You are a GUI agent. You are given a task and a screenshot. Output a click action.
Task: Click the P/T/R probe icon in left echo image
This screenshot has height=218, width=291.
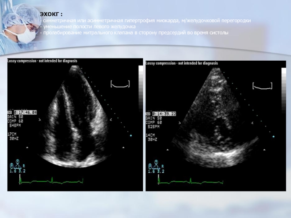tap(17, 164)
